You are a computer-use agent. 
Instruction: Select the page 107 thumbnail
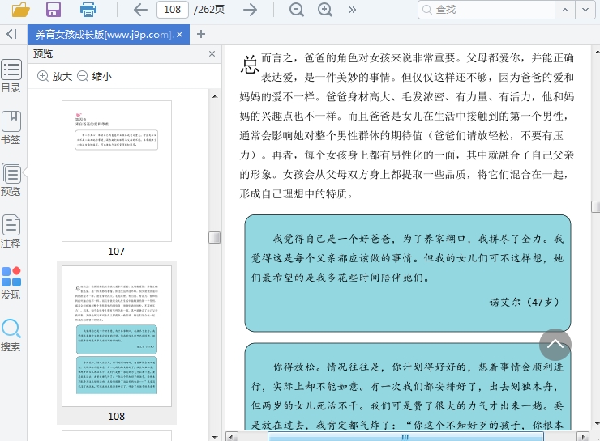point(117,171)
